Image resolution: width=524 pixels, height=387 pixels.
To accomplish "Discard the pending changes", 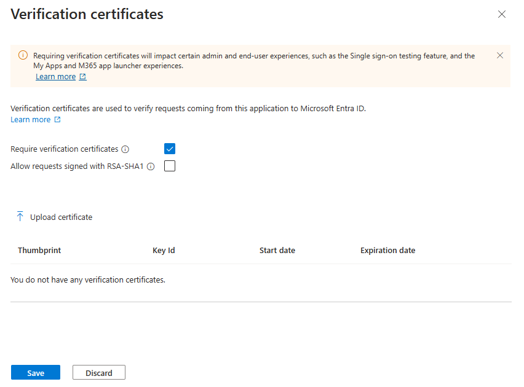I will coord(99,373).
